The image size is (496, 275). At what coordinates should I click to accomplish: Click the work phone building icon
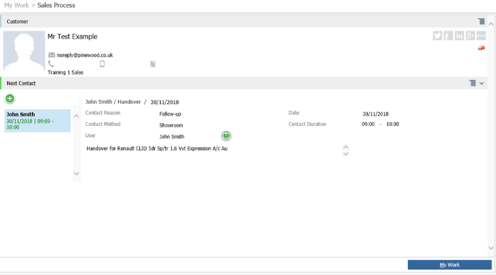[153, 64]
